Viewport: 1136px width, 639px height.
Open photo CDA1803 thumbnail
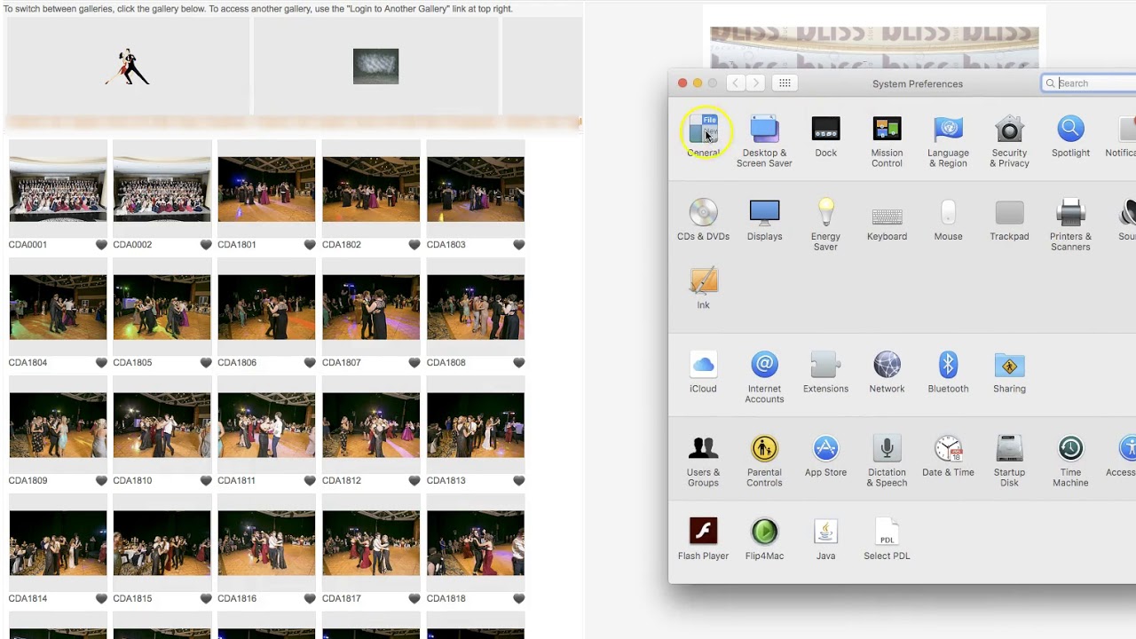coord(476,189)
